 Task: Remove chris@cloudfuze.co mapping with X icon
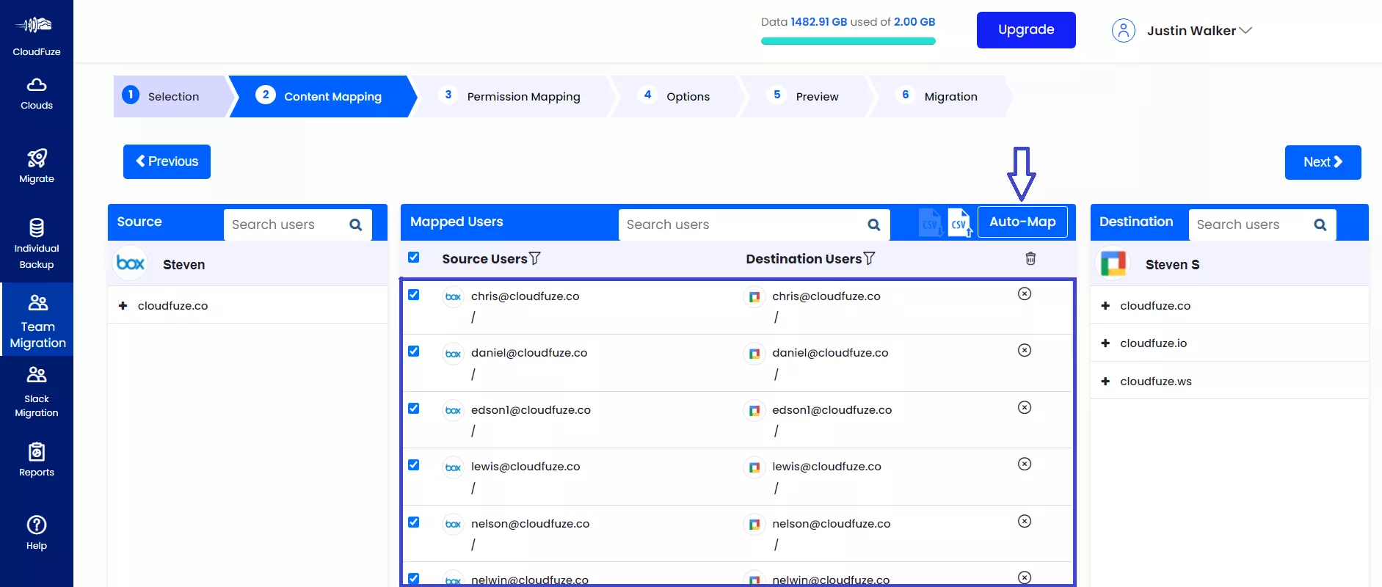pos(1025,293)
